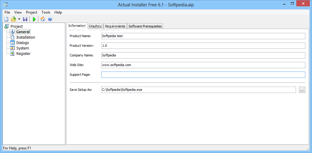Screen dimensions: 312x153
Task: Click the Dialogs icon in tree
Action: pyautogui.click(x=12, y=43)
